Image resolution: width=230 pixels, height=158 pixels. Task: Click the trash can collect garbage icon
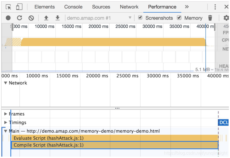point(210,18)
